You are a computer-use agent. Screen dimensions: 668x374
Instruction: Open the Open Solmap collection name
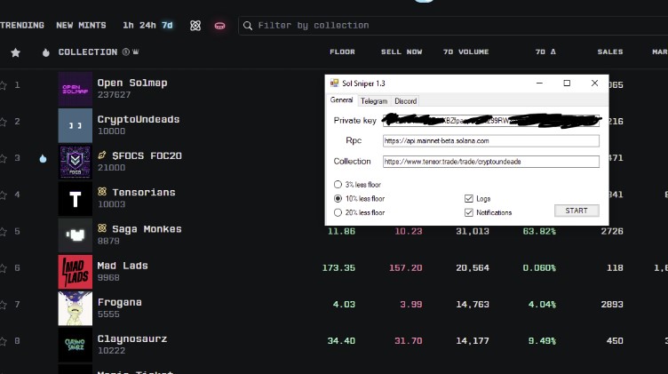(x=132, y=84)
